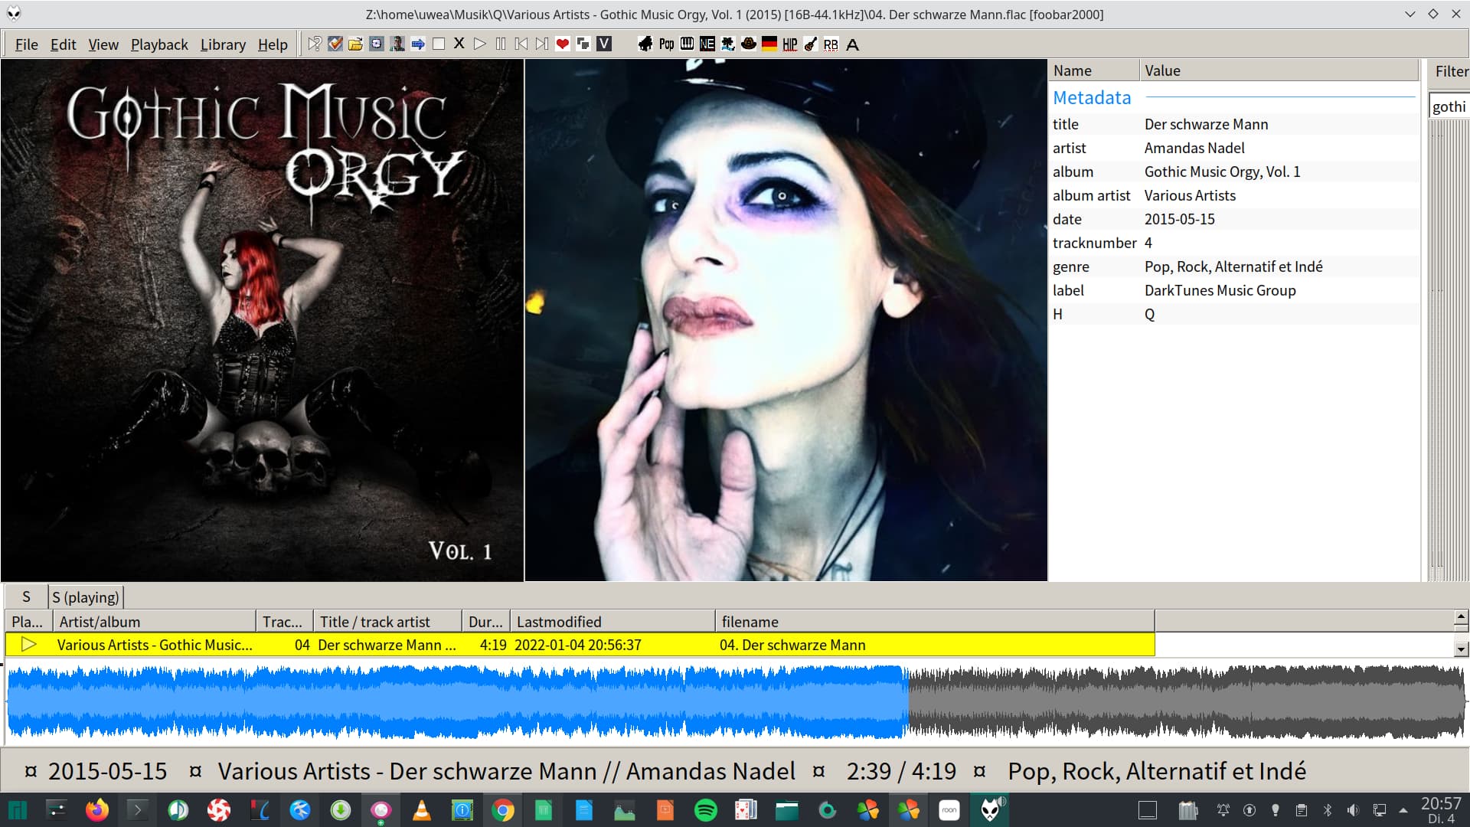Click the question-mark play toolbar icon
This screenshot has height=827, width=1470.
click(x=314, y=44)
